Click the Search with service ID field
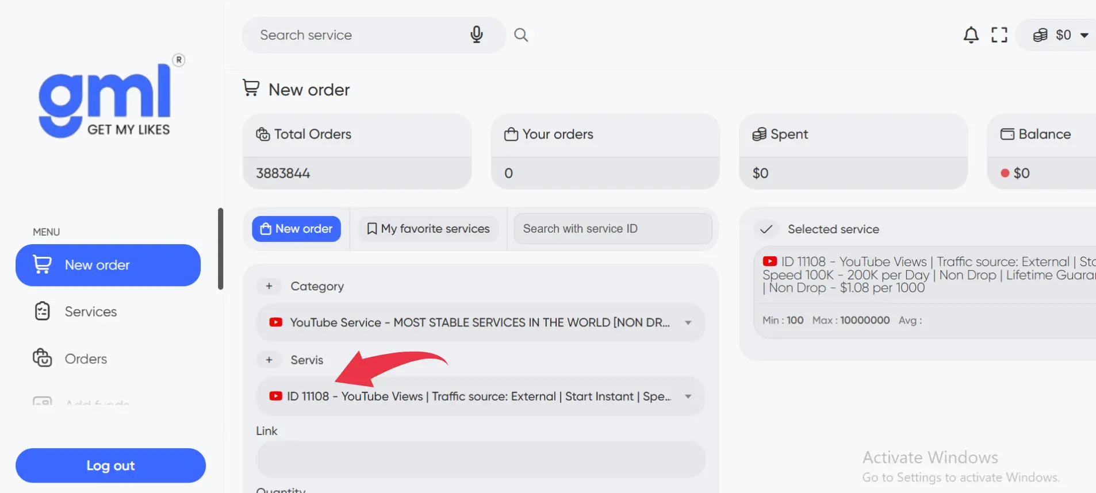Screen dimensions: 1096x493 coord(612,229)
